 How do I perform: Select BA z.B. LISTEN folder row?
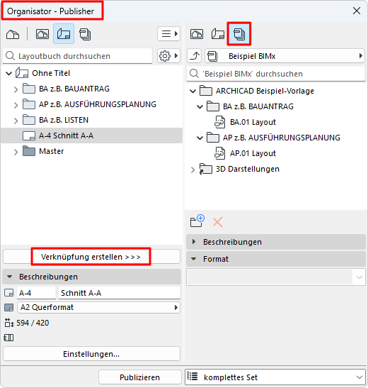pos(92,120)
